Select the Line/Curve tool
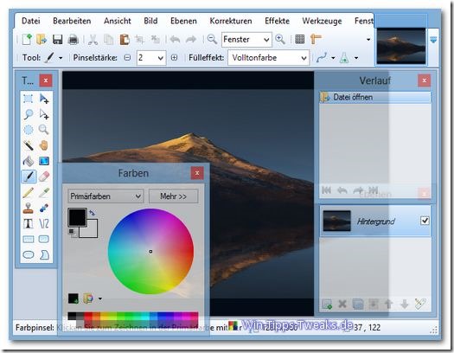This screenshot has width=454, height=353. (x=44, y=223)
